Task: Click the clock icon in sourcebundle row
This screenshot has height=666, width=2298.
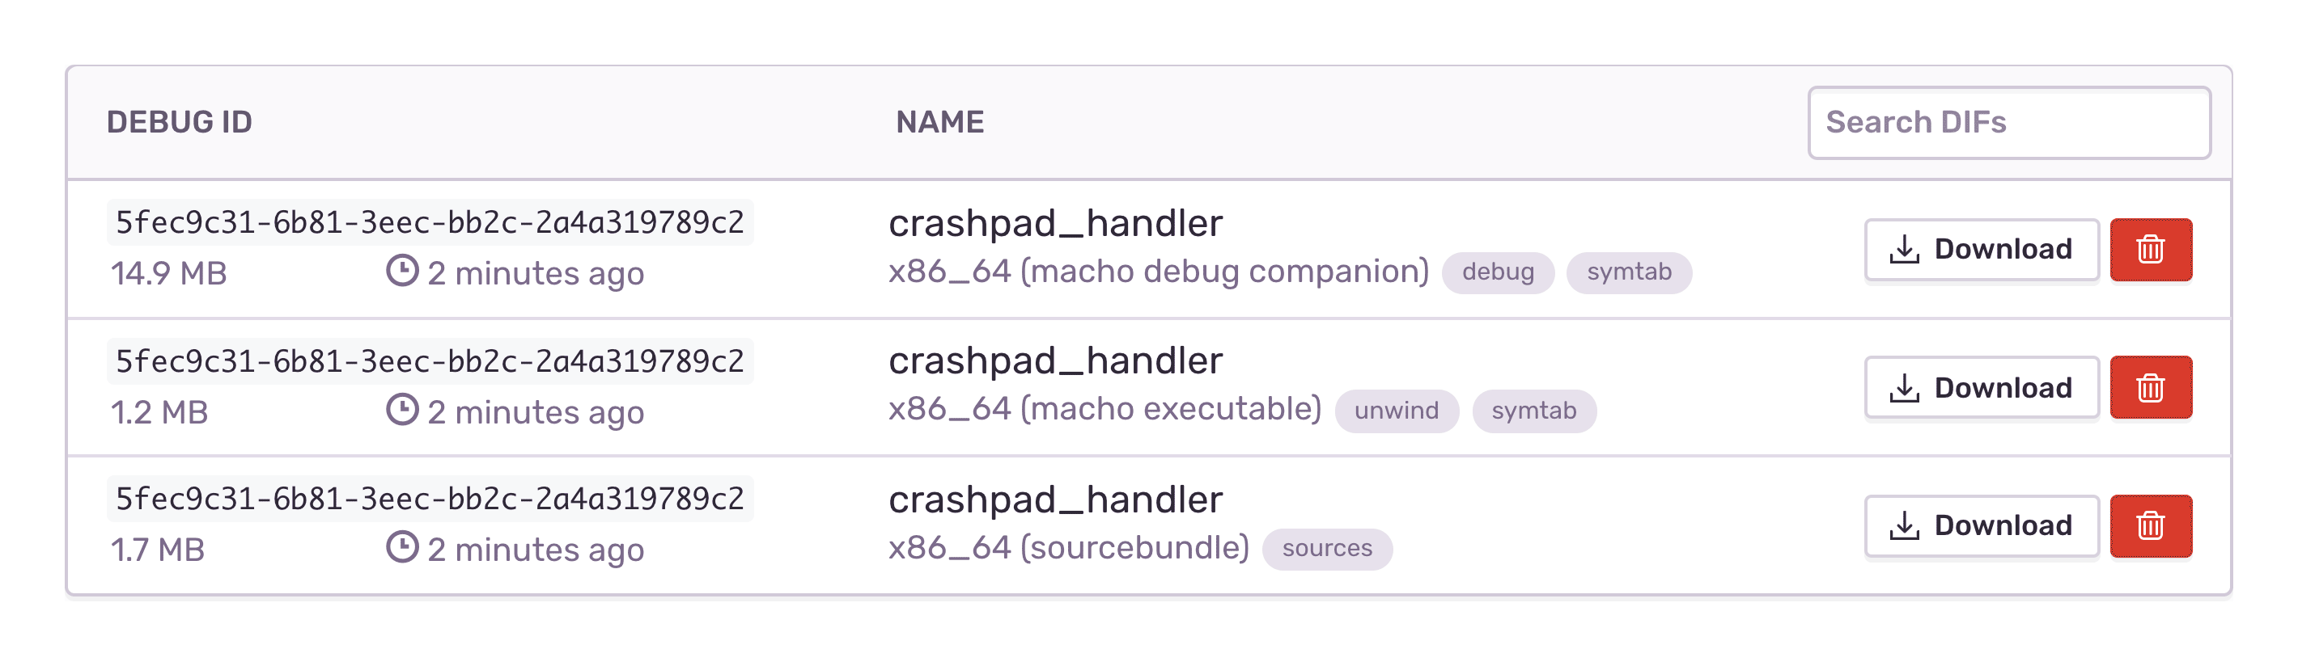Action: coord(402,546)
